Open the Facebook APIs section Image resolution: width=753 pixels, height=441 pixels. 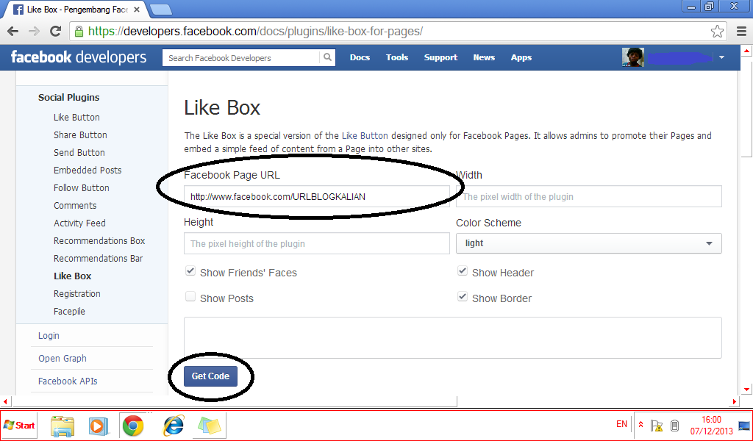pyautogui.click(x=68, y=381)
